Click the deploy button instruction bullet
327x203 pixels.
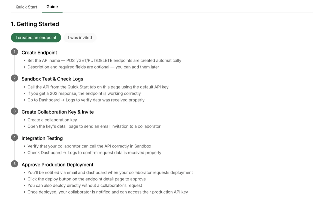pyautogui.click(x=86, y=179)
